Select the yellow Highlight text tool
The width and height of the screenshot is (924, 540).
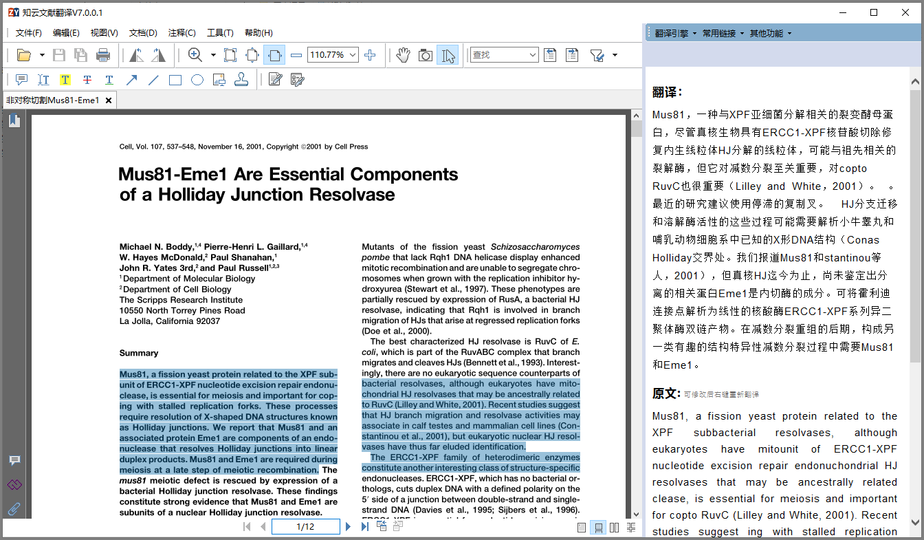(65, 80)
